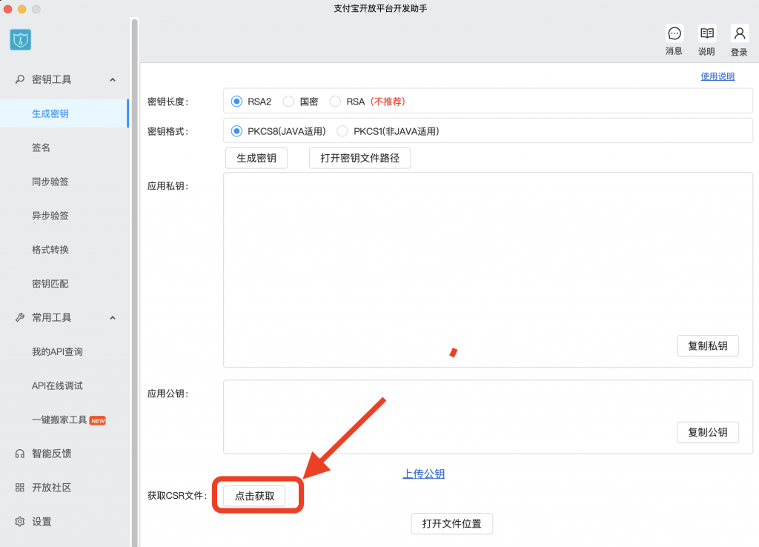Switch to 签名 in the sidebar

41,147
